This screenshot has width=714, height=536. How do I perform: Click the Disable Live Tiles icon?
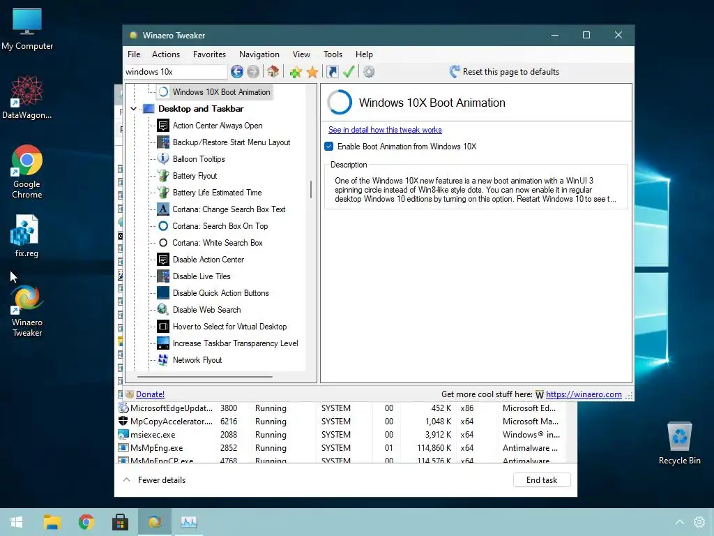[163, 276]
